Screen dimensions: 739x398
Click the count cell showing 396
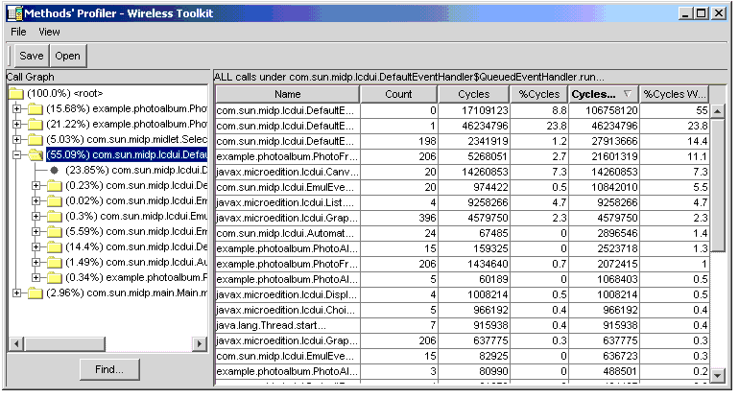(398, 218)
